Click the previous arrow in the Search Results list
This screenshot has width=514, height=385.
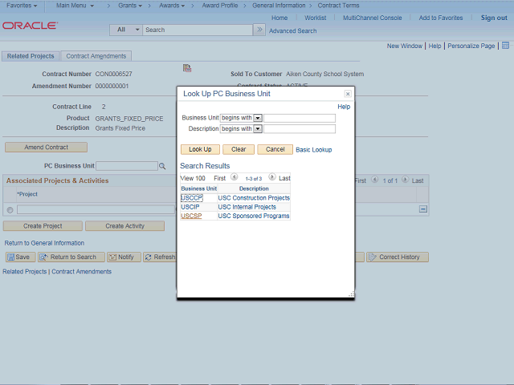pyautogui.click(x=234, y=177)
